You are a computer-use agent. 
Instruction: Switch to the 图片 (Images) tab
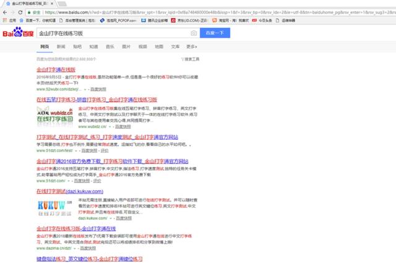126,46
